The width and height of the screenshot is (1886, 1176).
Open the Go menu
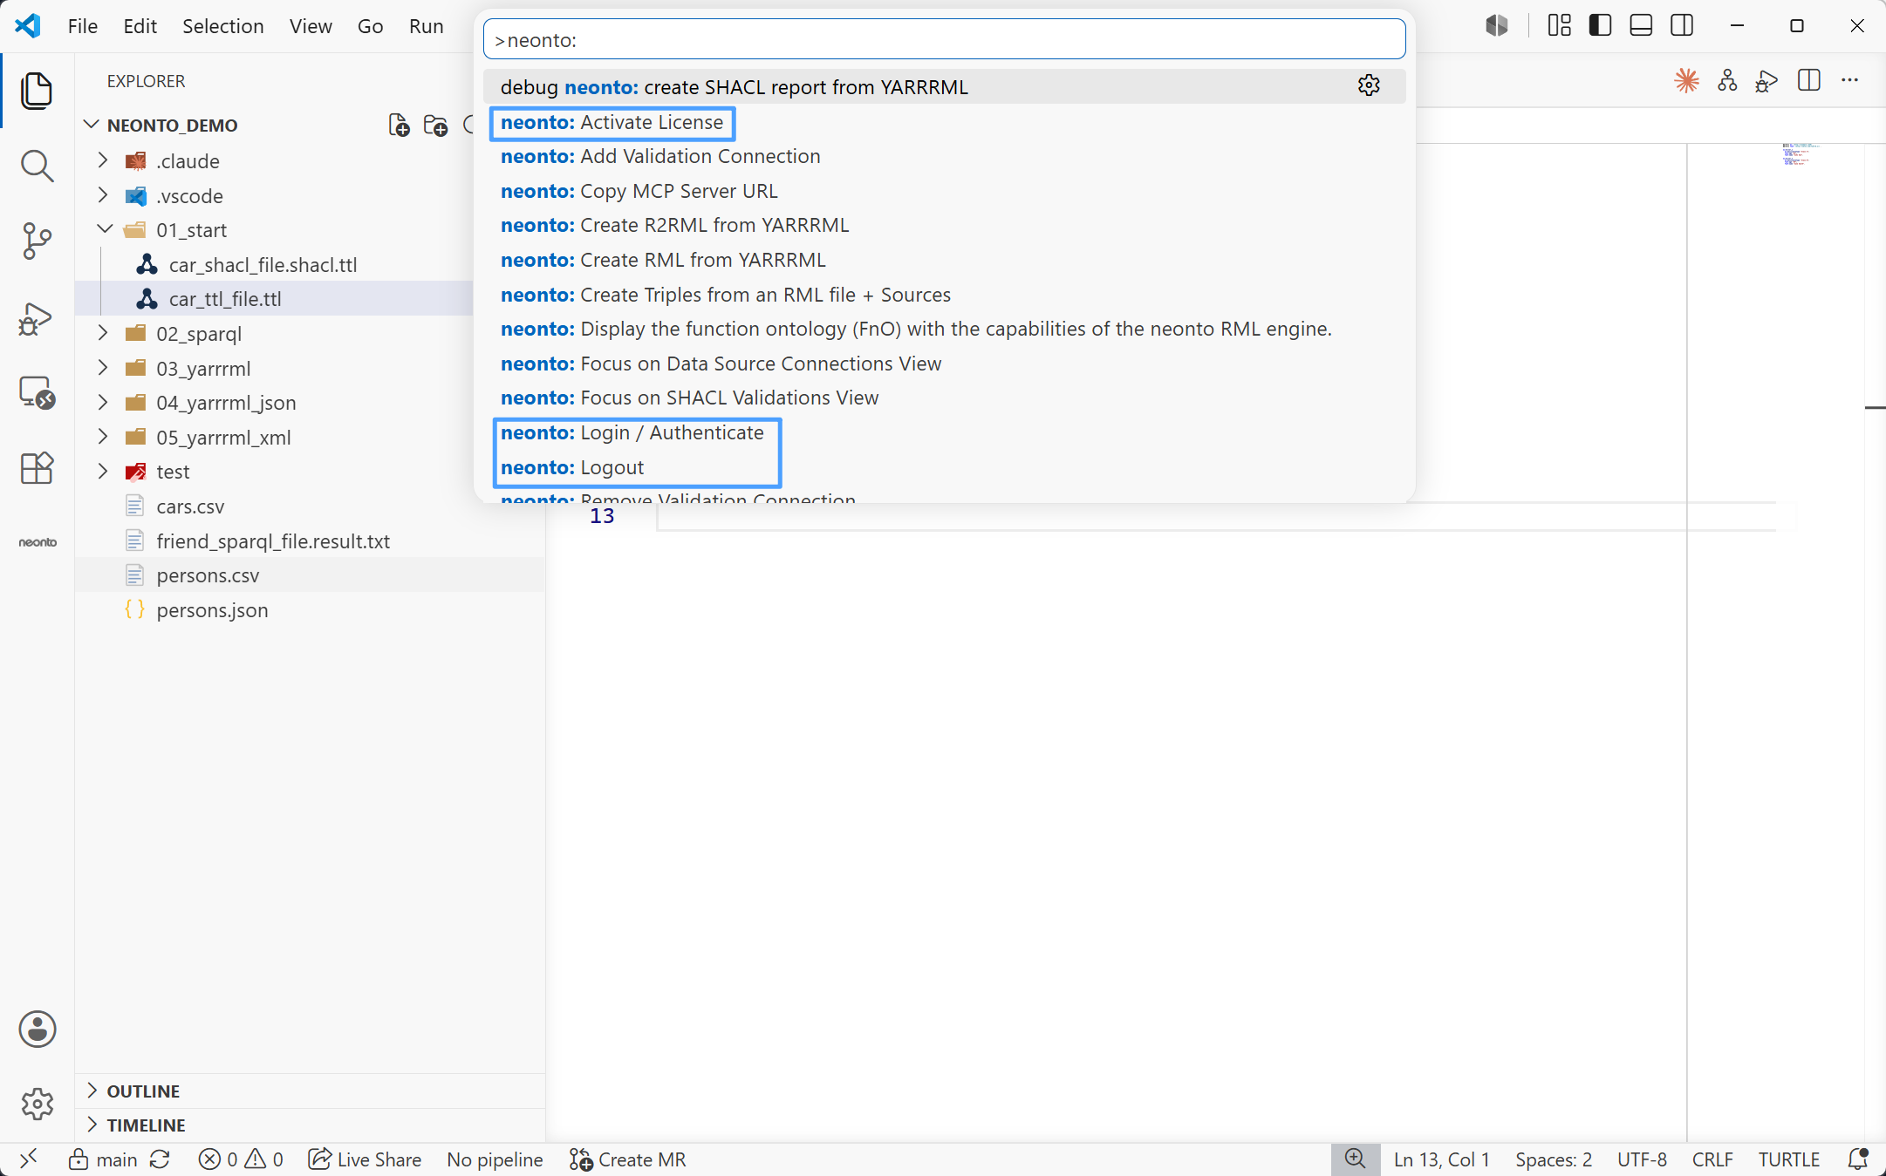click(x=370, y=26)
